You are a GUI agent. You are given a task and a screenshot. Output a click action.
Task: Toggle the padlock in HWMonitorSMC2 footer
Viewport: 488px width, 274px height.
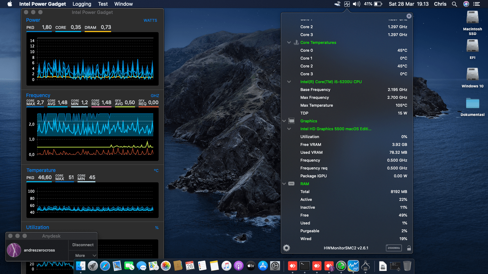coord(409,248)
